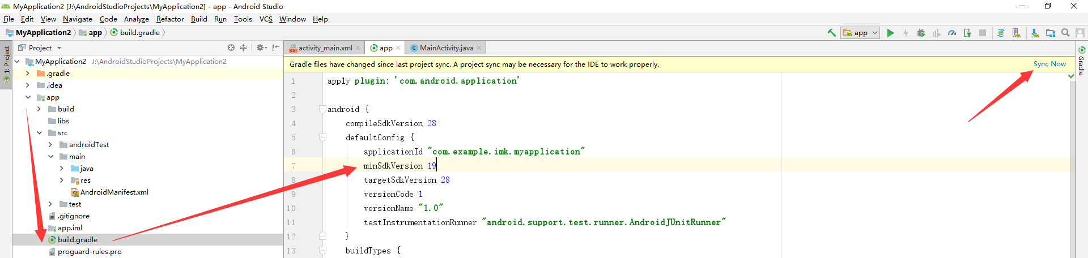This screenshot has width=1088, height=258.
Task: Open Project Structure icon
Action: [x=1050, y=33]
